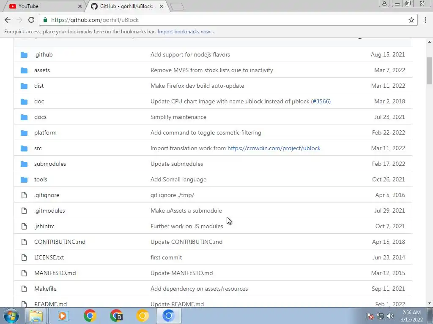Open the crowdin.com/project/ublock link
This screenshot has height=324, width=433.
point(274,148)
